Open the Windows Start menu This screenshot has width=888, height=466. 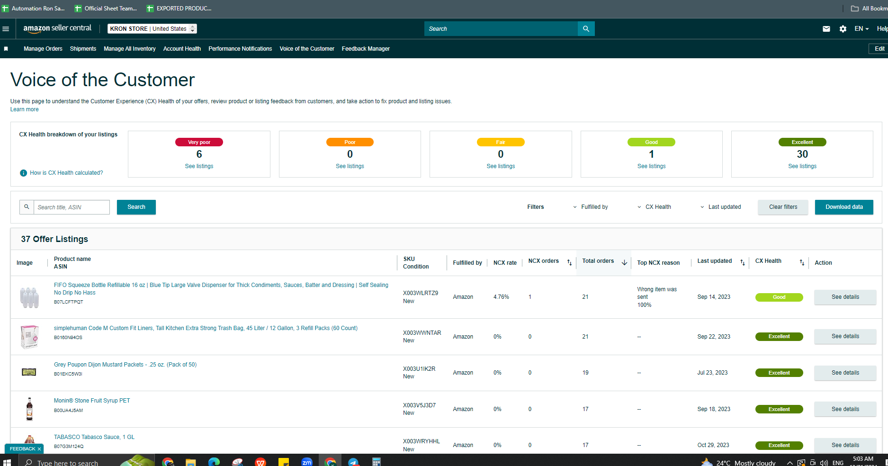(x=7, y=462)
